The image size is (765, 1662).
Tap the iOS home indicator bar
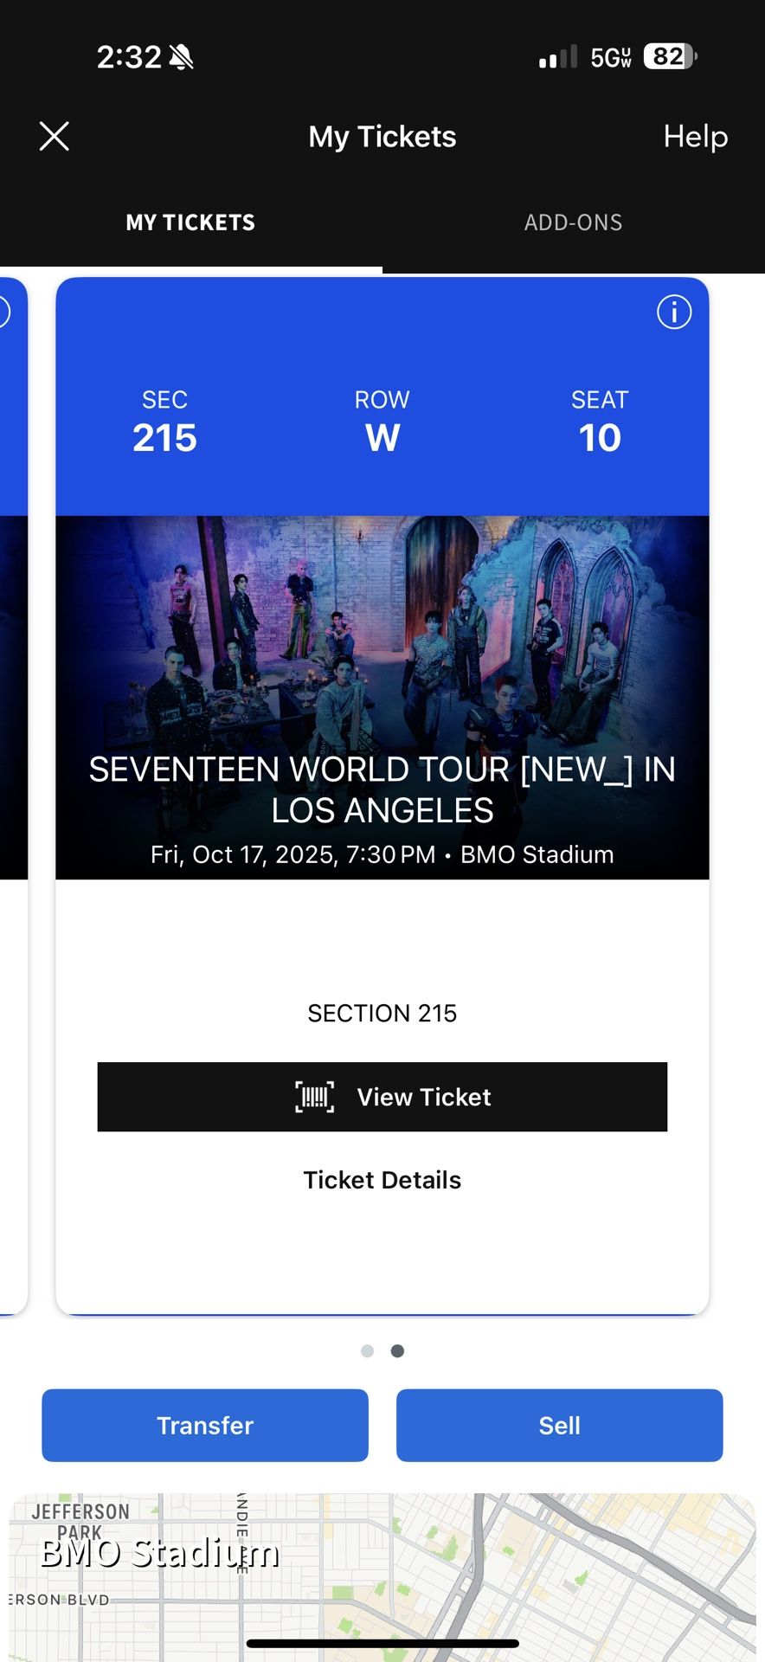click(x=382, y=1643)
